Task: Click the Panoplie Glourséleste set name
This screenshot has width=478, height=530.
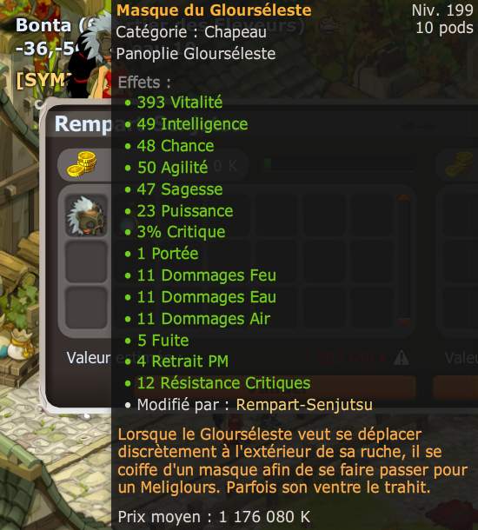Action: point(196,54)
